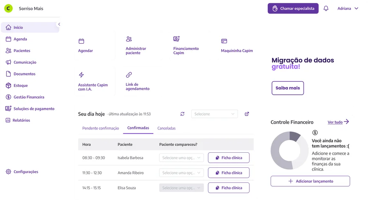368x209 pixels.
Task: Follow the Ver tudo link
Action: tap(338, 122)
